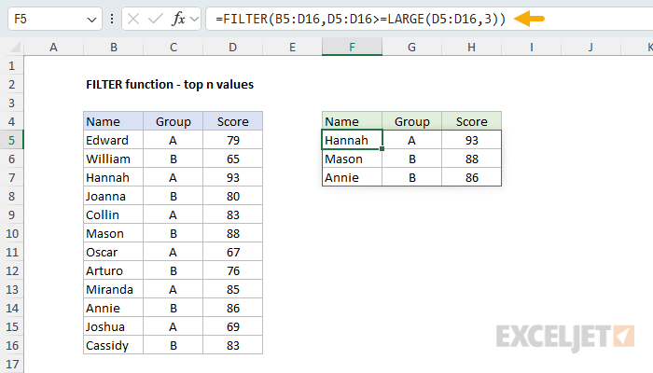Click the 'Oscar' cell
The height and width of the screenshot is (373, 653).
pos(113,253)
